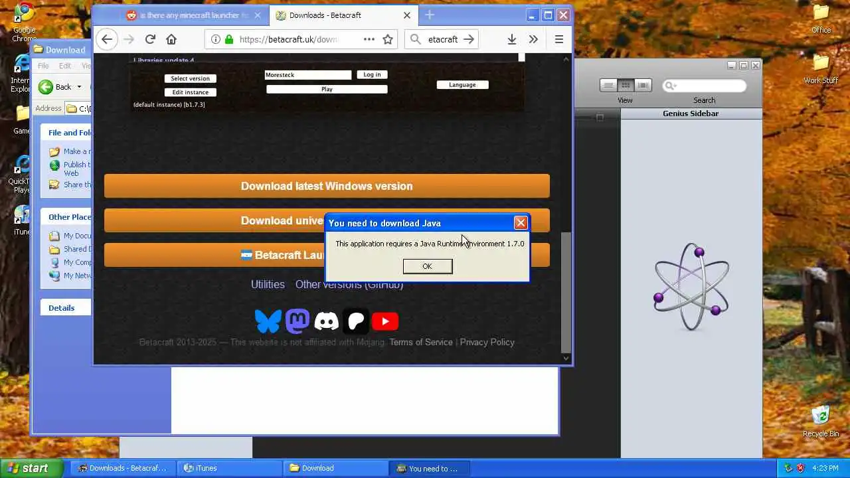This screenshot has width=850, height=478.
Task: Go back in the Firefox browser
Action: point(106,39)
